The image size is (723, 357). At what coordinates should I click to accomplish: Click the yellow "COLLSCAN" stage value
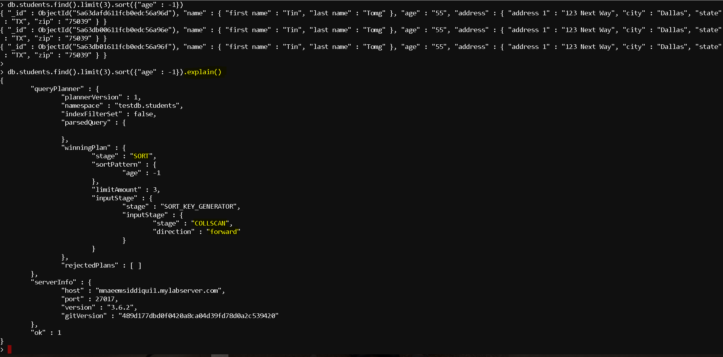point(210,223)
